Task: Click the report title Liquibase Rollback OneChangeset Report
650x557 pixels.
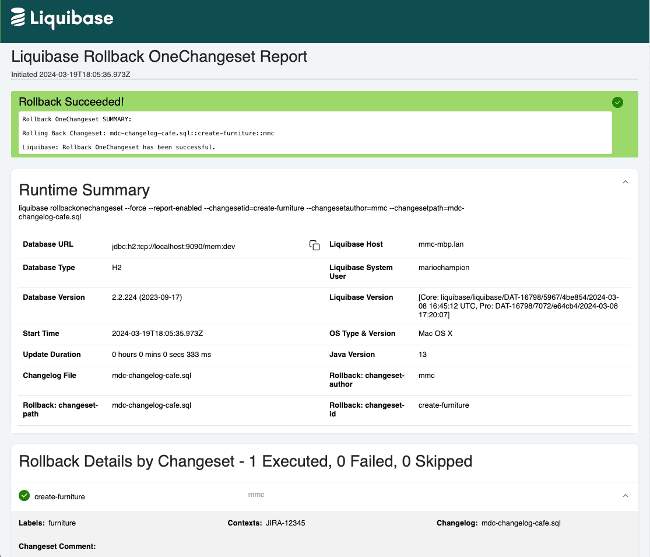Action: pos(159,57)
